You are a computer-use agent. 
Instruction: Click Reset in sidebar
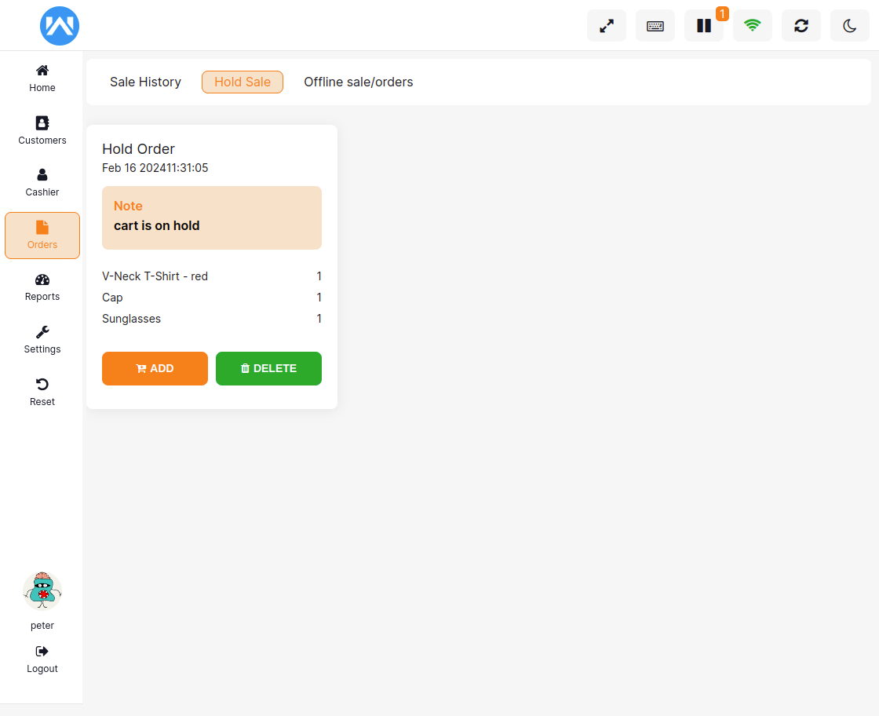42,392
